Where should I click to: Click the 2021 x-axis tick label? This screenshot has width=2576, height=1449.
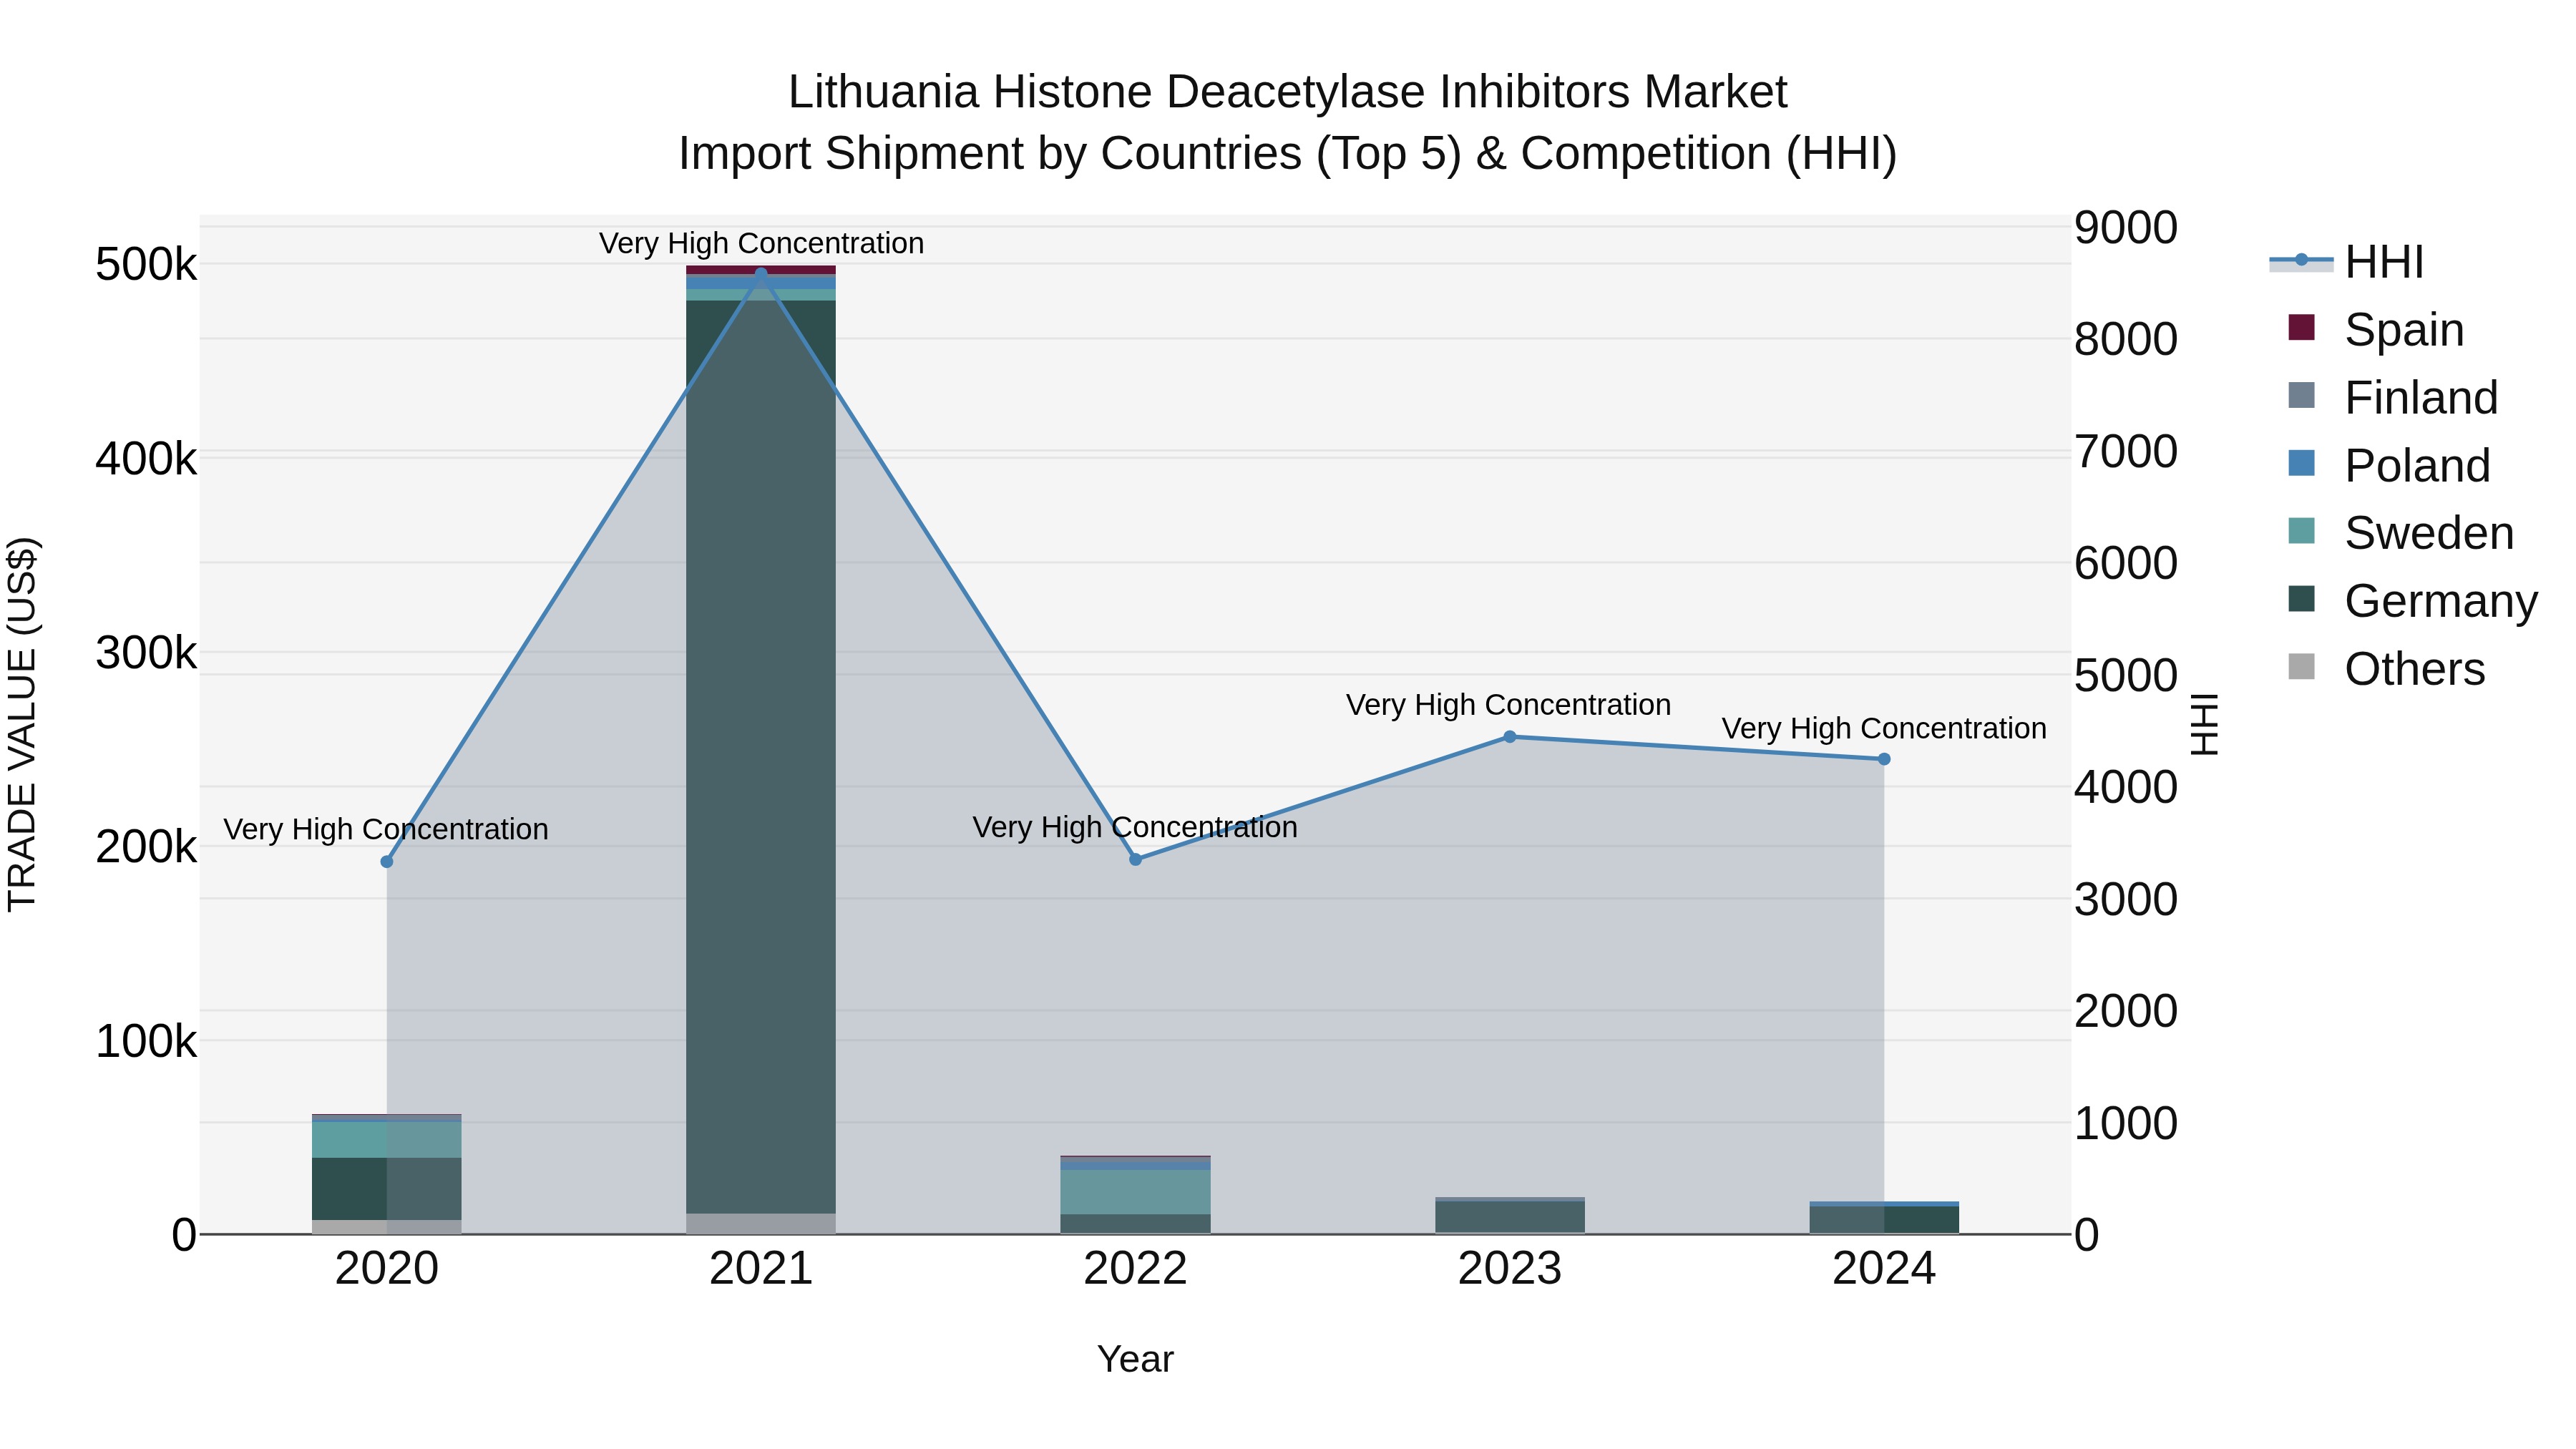point(761,1269)
